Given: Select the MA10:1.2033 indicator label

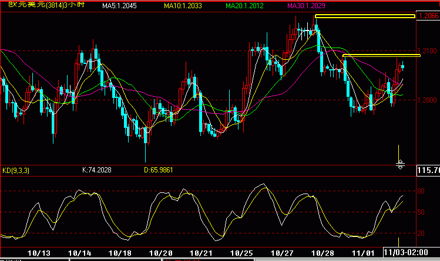Looking at the screenshot, I should pos(183,6).
